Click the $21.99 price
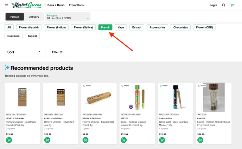Screen dimensions: 242x149 click(163, 134)
